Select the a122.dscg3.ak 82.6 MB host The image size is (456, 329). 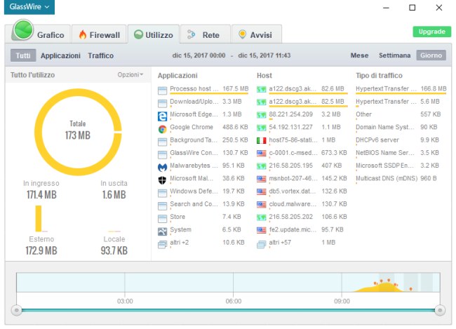pyautogui.click(x=302, y=89)
